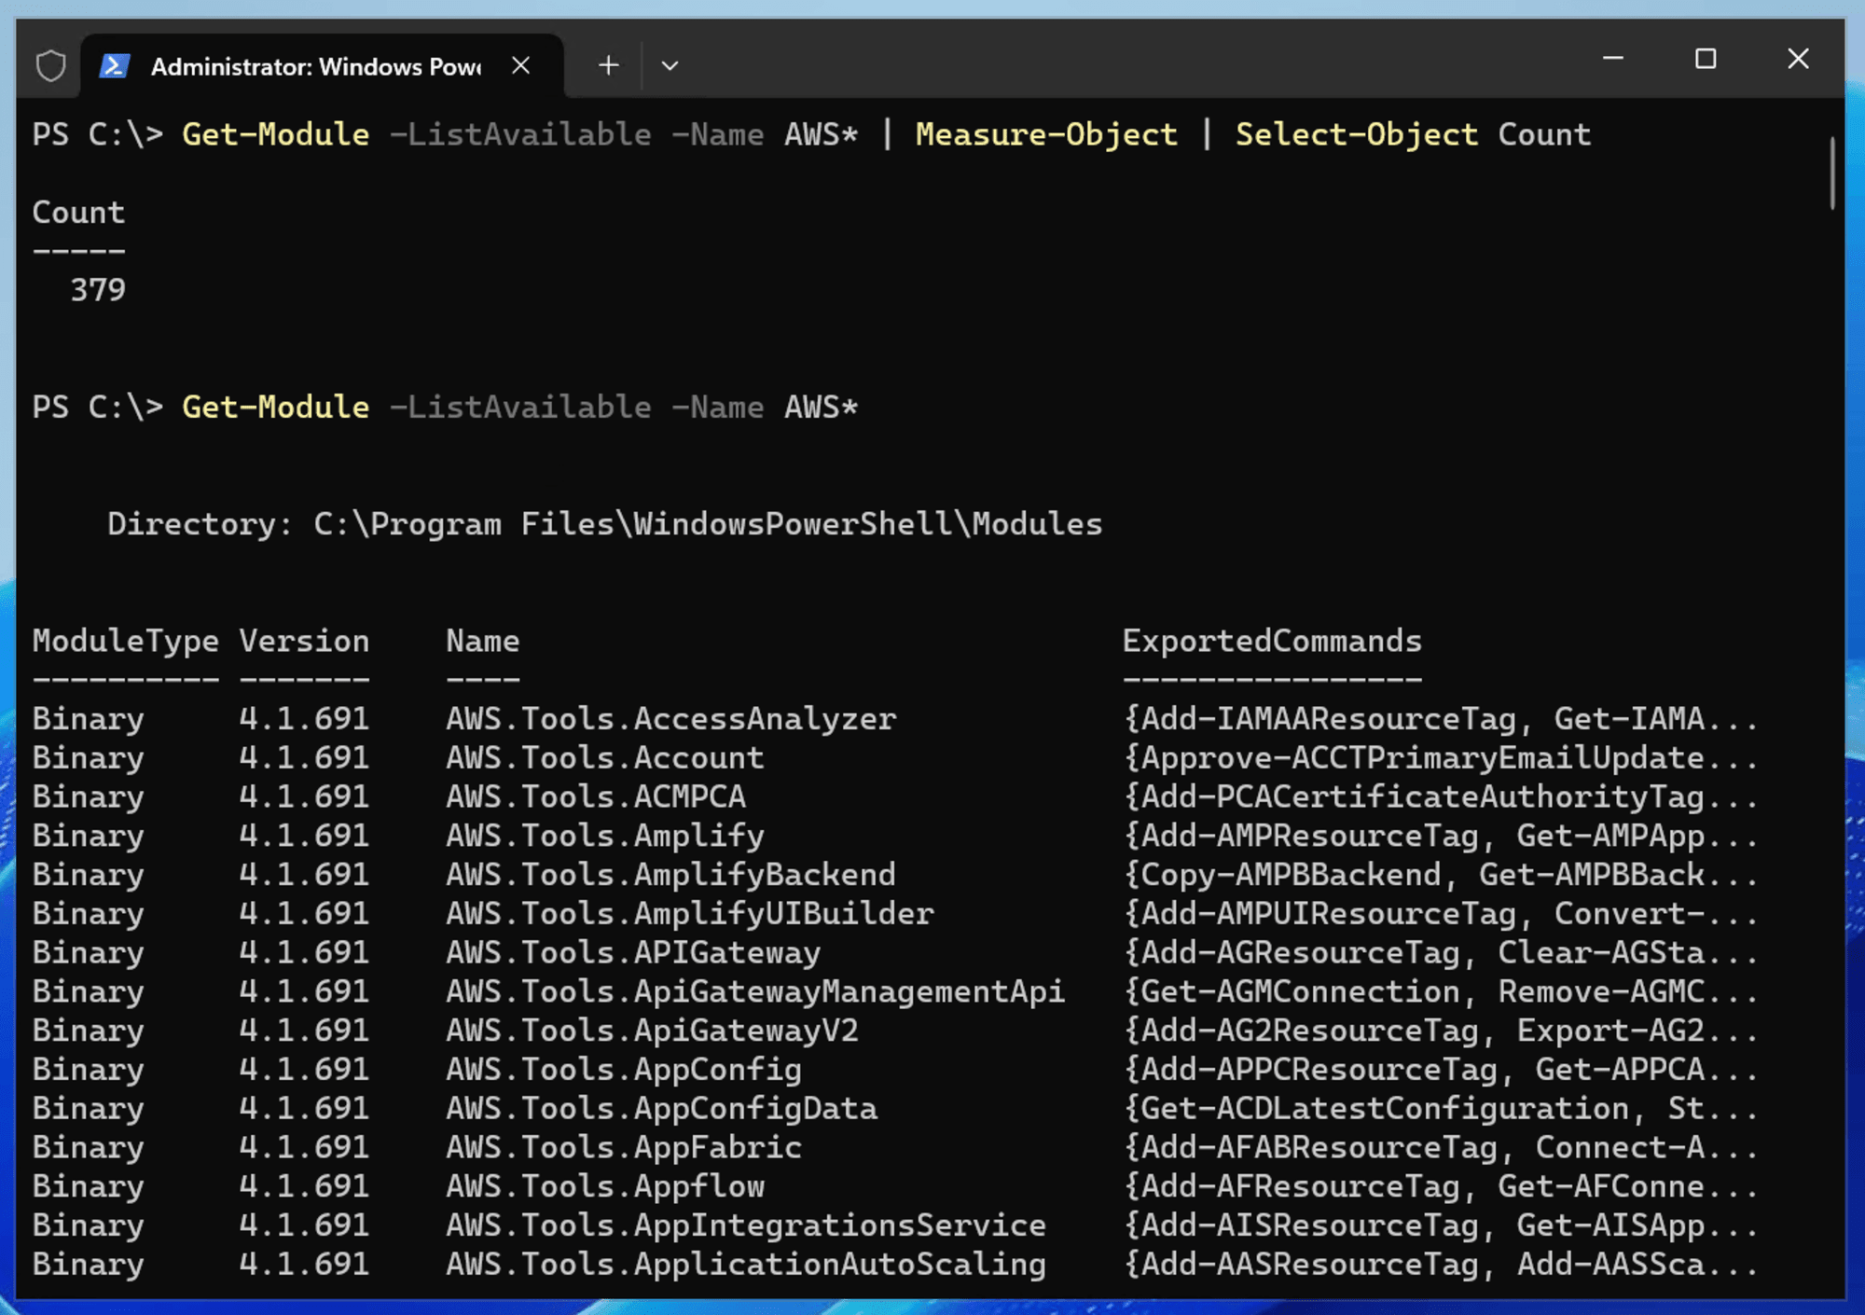Click AWS.Tools.AppConfig module name
1865x1315 pixels.
tap(623, 1070)
